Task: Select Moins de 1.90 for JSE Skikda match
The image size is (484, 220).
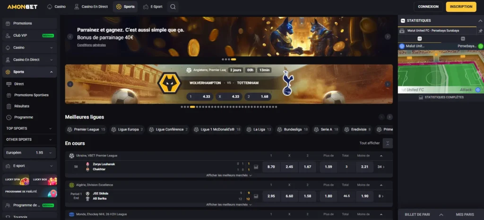Action: pyautogui.click(x=364, y=196)
